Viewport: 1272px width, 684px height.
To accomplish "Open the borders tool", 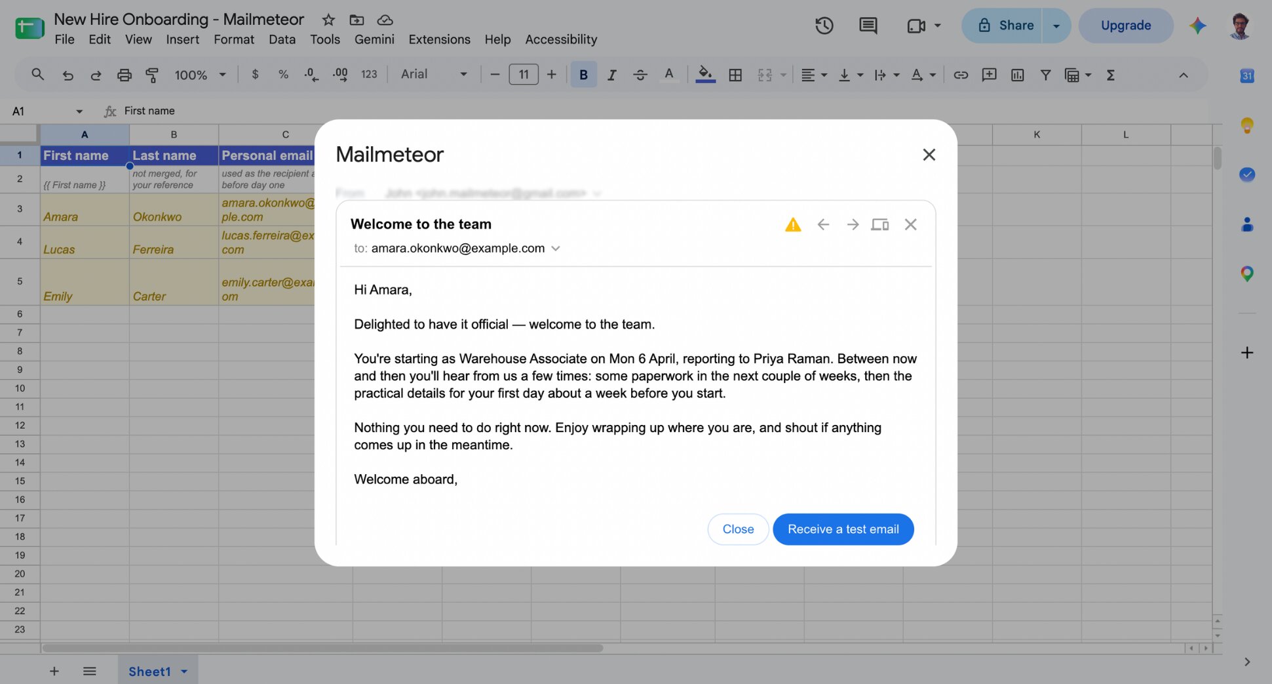I will coord(735,75).
